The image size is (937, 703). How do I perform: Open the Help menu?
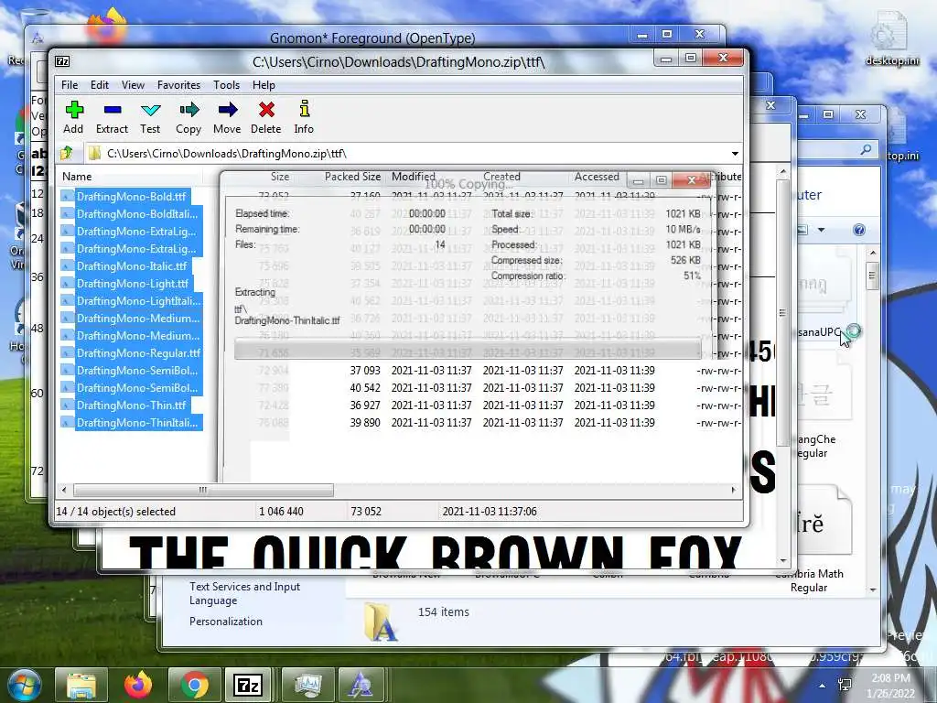pos(264,85)
